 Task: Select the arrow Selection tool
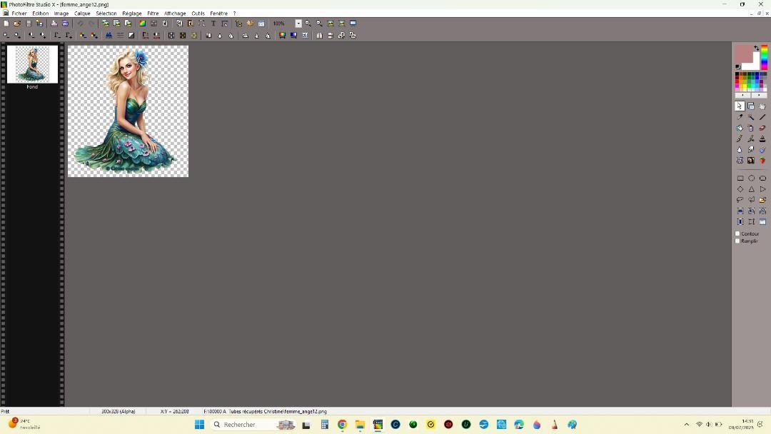click(740, 106)
